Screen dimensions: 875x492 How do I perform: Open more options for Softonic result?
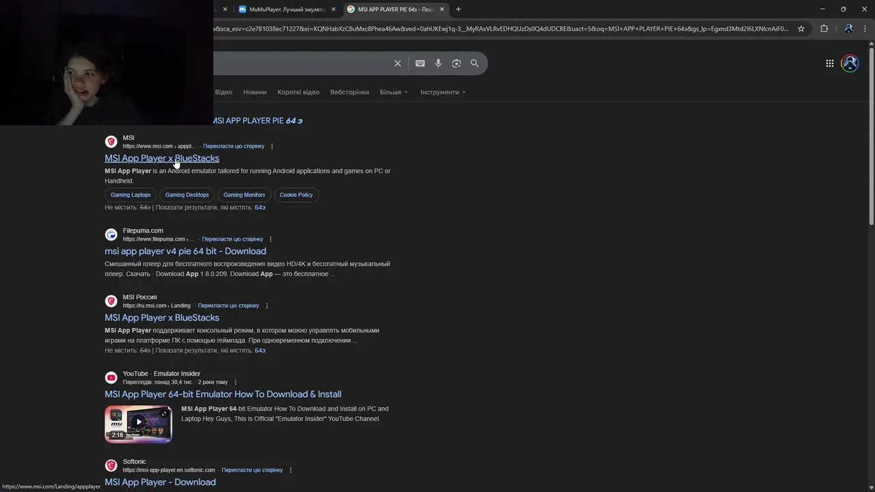point(291,470)
